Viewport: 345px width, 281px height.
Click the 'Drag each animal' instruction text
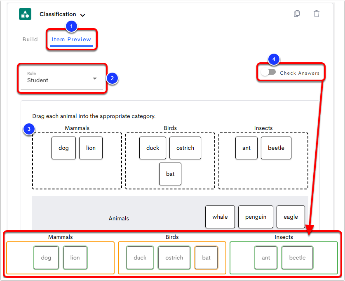click(x=94, y=116)
